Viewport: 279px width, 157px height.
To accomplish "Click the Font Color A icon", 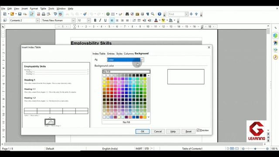I will pos(156,20).
